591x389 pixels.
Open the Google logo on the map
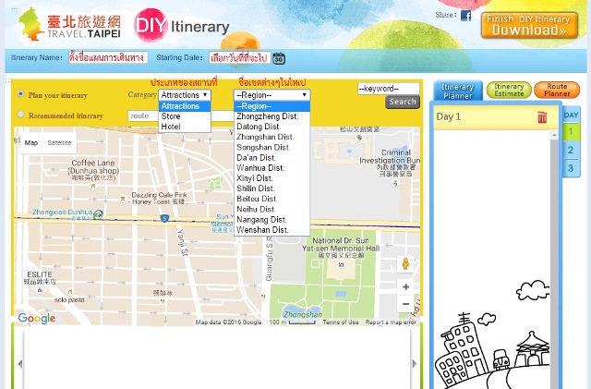tap(37, 319)
